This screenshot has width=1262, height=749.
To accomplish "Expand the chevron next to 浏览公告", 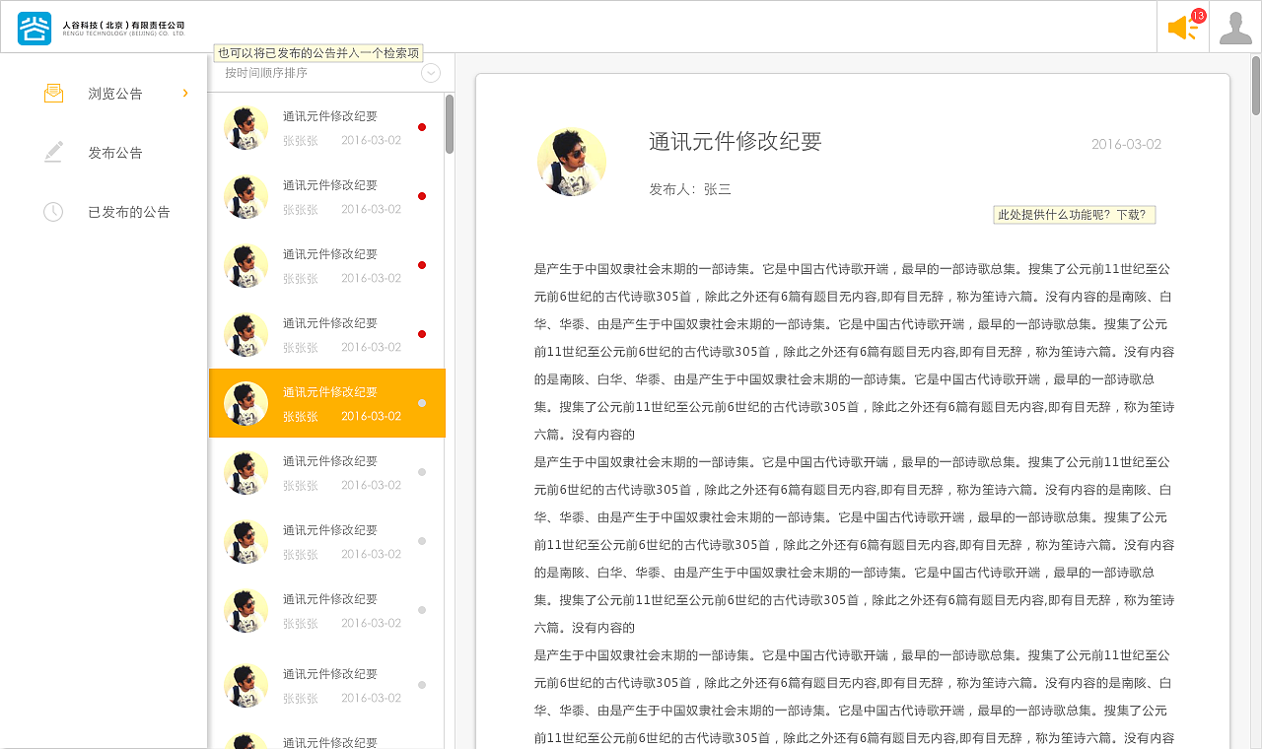I will point(185,93).
